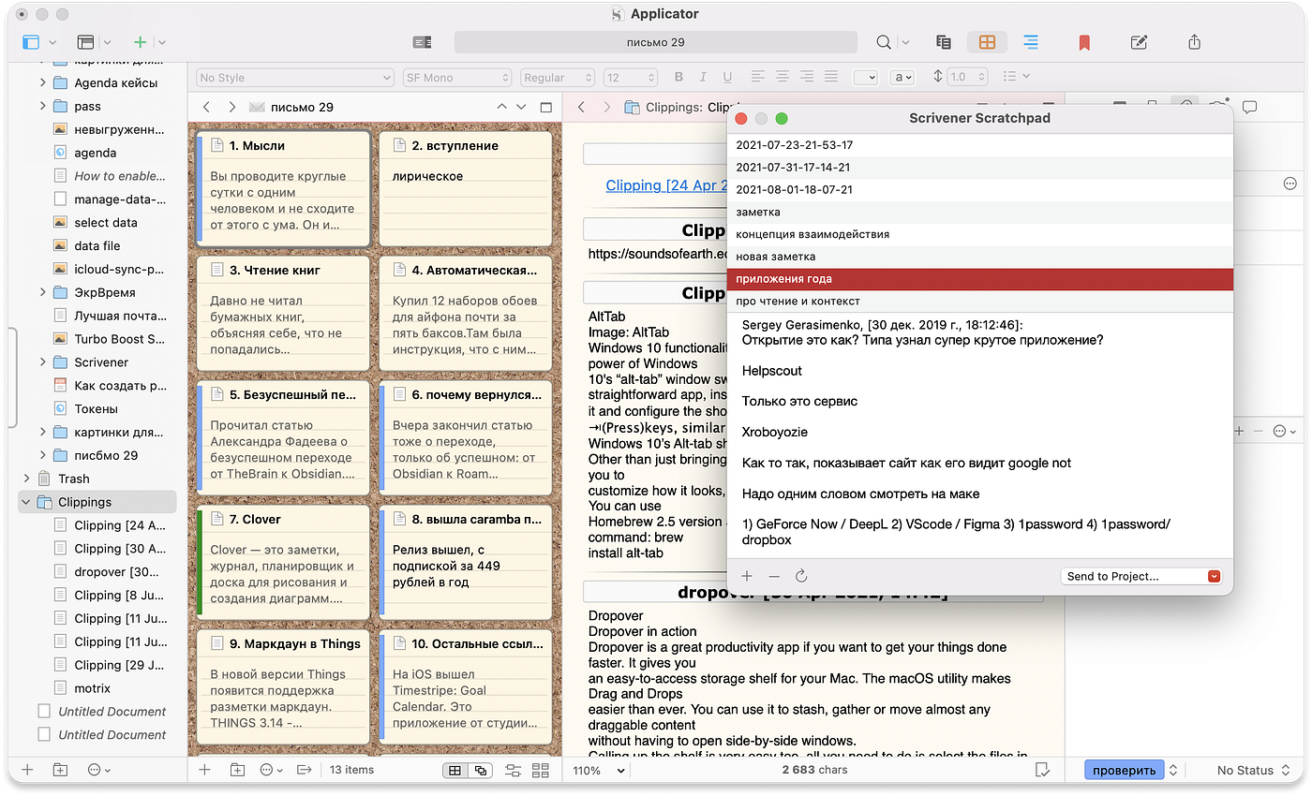Viewport: 1312px width, 796px height.
Task: Click the go-to-previous-document up arrow
Action: (501, 108)
